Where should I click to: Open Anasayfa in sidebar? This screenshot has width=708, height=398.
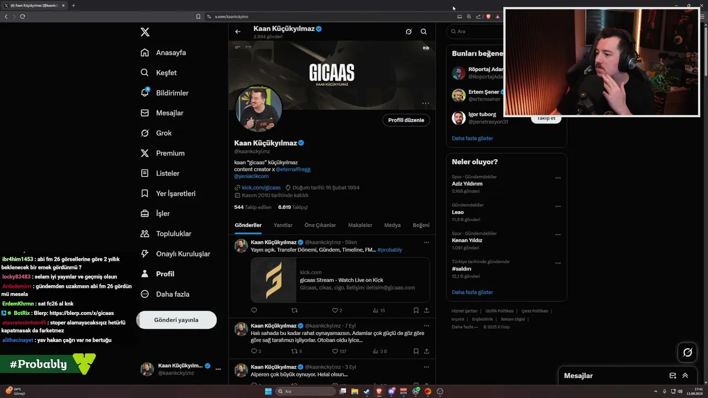pyautogui.click(x=163, y=53)
